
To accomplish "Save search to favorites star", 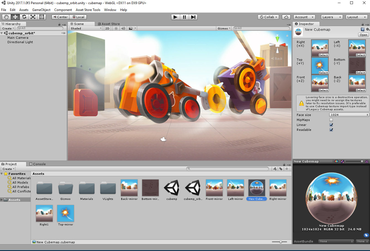I will [x=287, y=169].
